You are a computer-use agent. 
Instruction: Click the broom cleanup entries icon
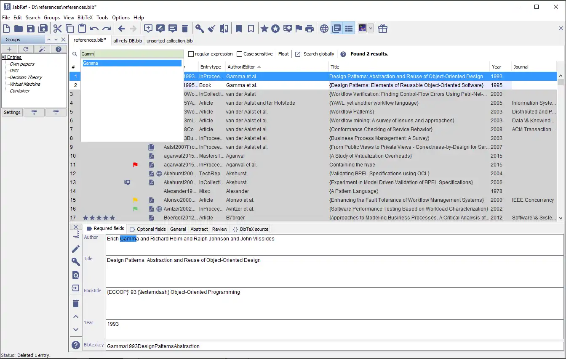click(x=212, y=29)
